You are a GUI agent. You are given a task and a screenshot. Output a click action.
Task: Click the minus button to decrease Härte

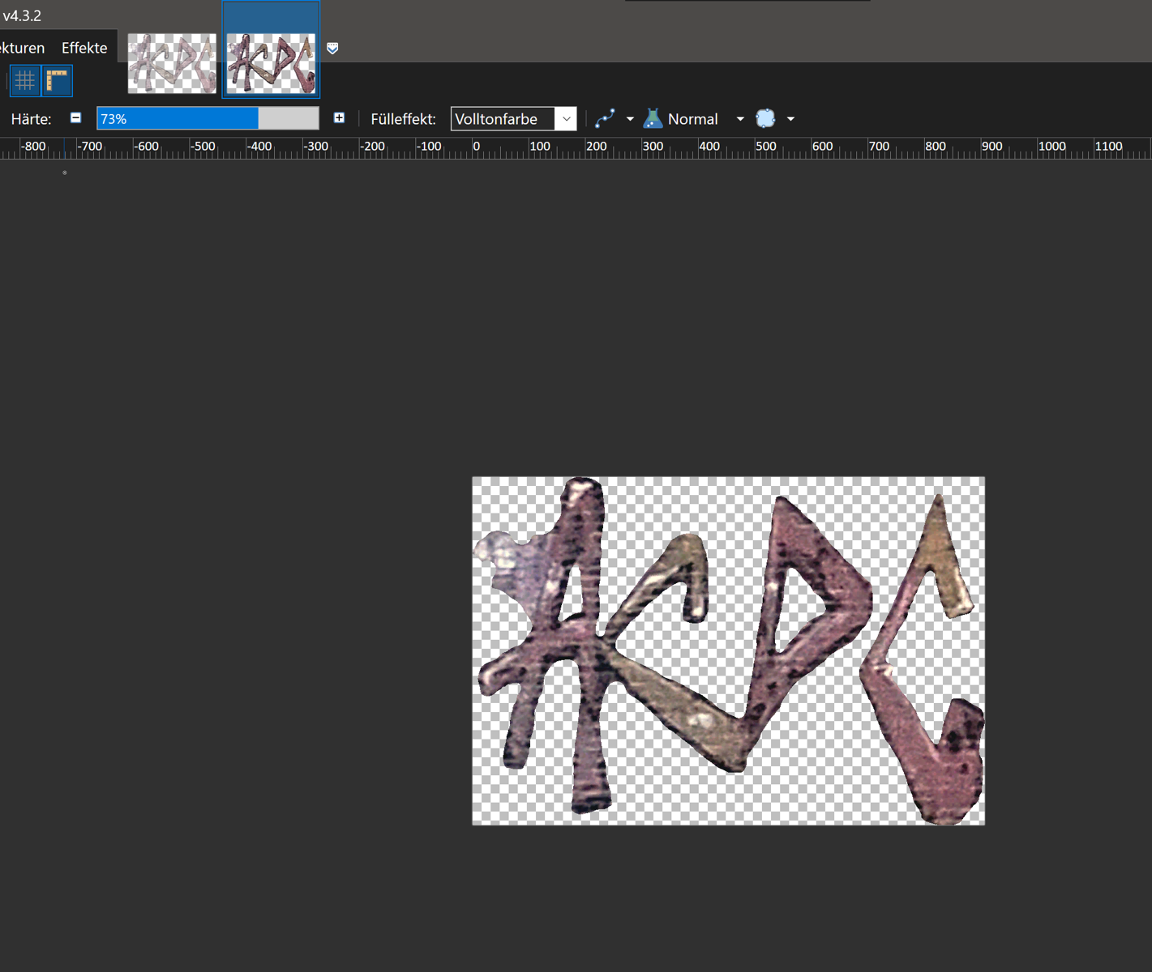(x=75, y=118)
